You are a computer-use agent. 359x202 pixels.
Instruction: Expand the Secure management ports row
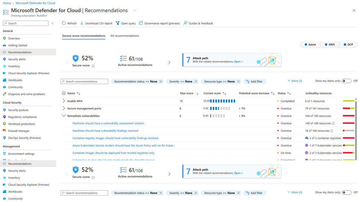pyautogui.click(x=64, y=108)
